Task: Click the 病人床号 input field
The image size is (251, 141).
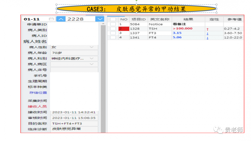Action: tap(74, 70)
